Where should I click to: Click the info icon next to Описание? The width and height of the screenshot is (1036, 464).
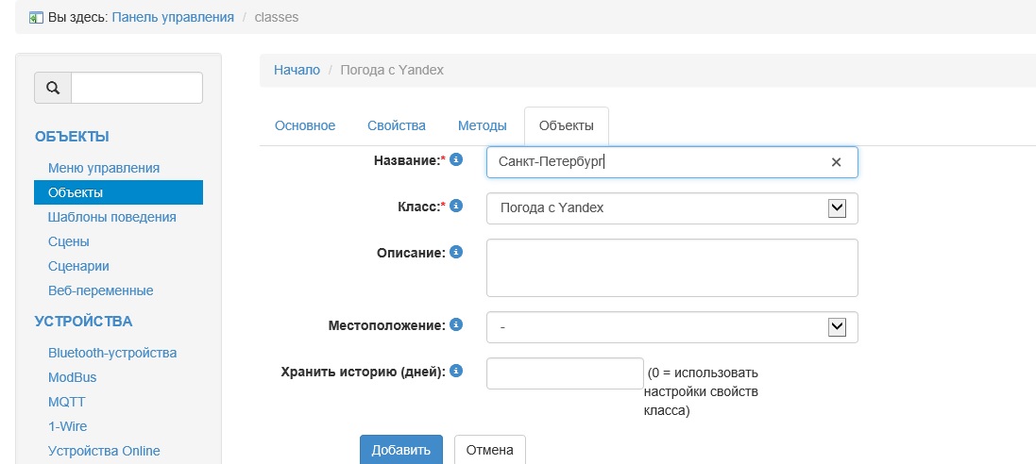tap(456, 252)
